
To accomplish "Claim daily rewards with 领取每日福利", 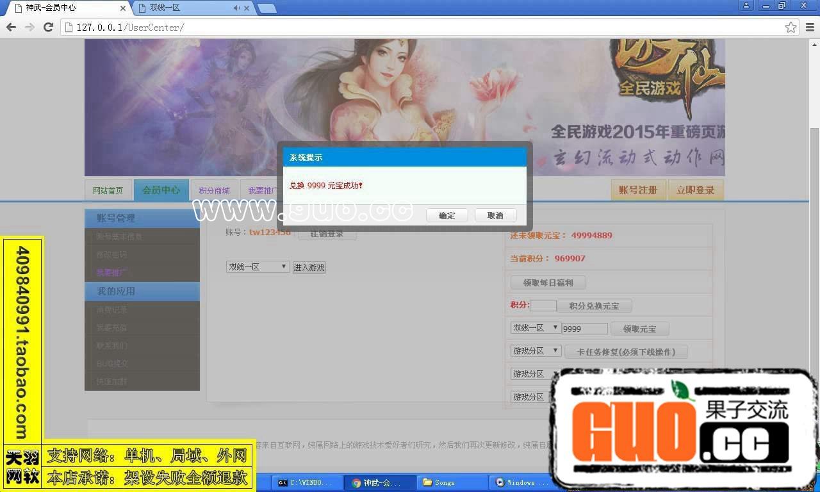I will 548,282.
